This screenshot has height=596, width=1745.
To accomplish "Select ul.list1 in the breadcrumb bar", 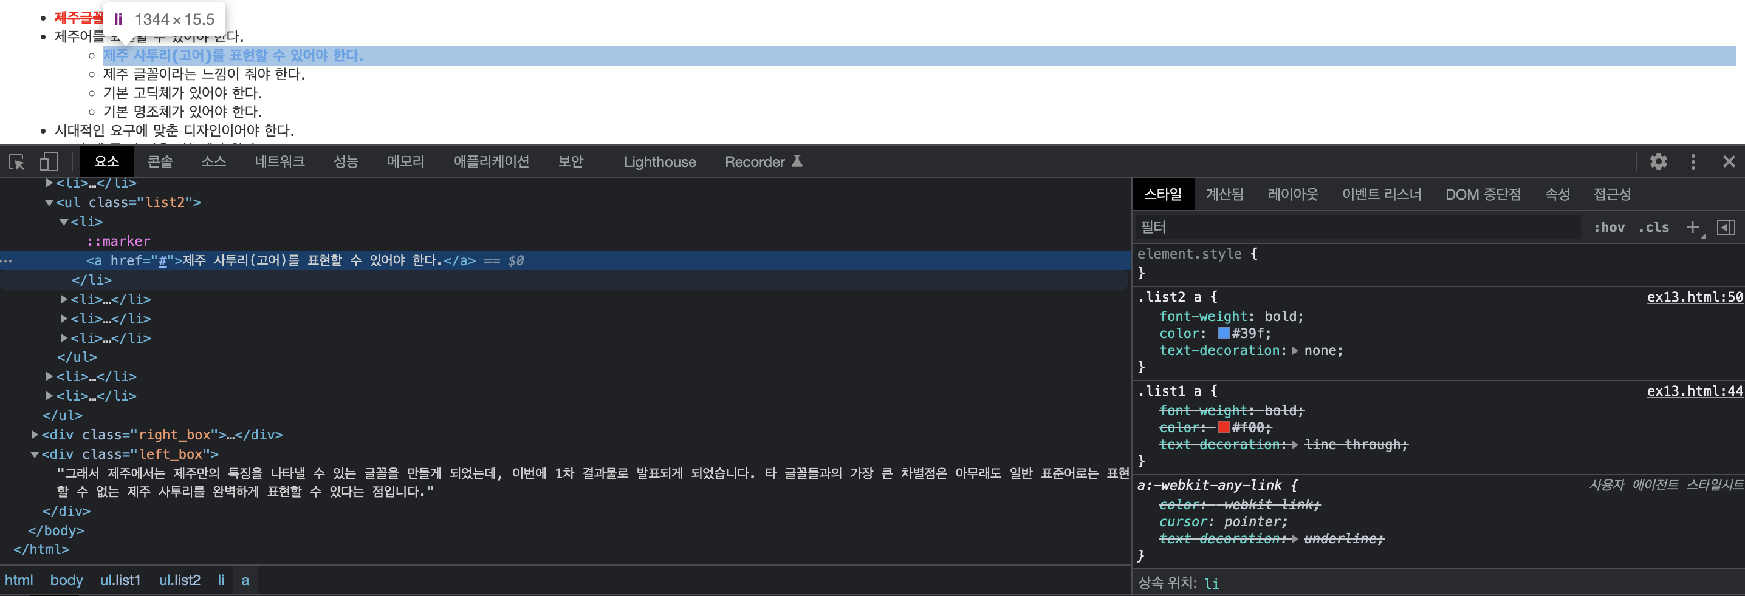I will click(x=120, y=580).
